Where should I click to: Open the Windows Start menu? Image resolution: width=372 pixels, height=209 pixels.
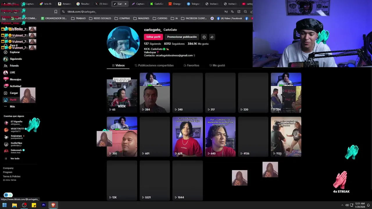5,205
